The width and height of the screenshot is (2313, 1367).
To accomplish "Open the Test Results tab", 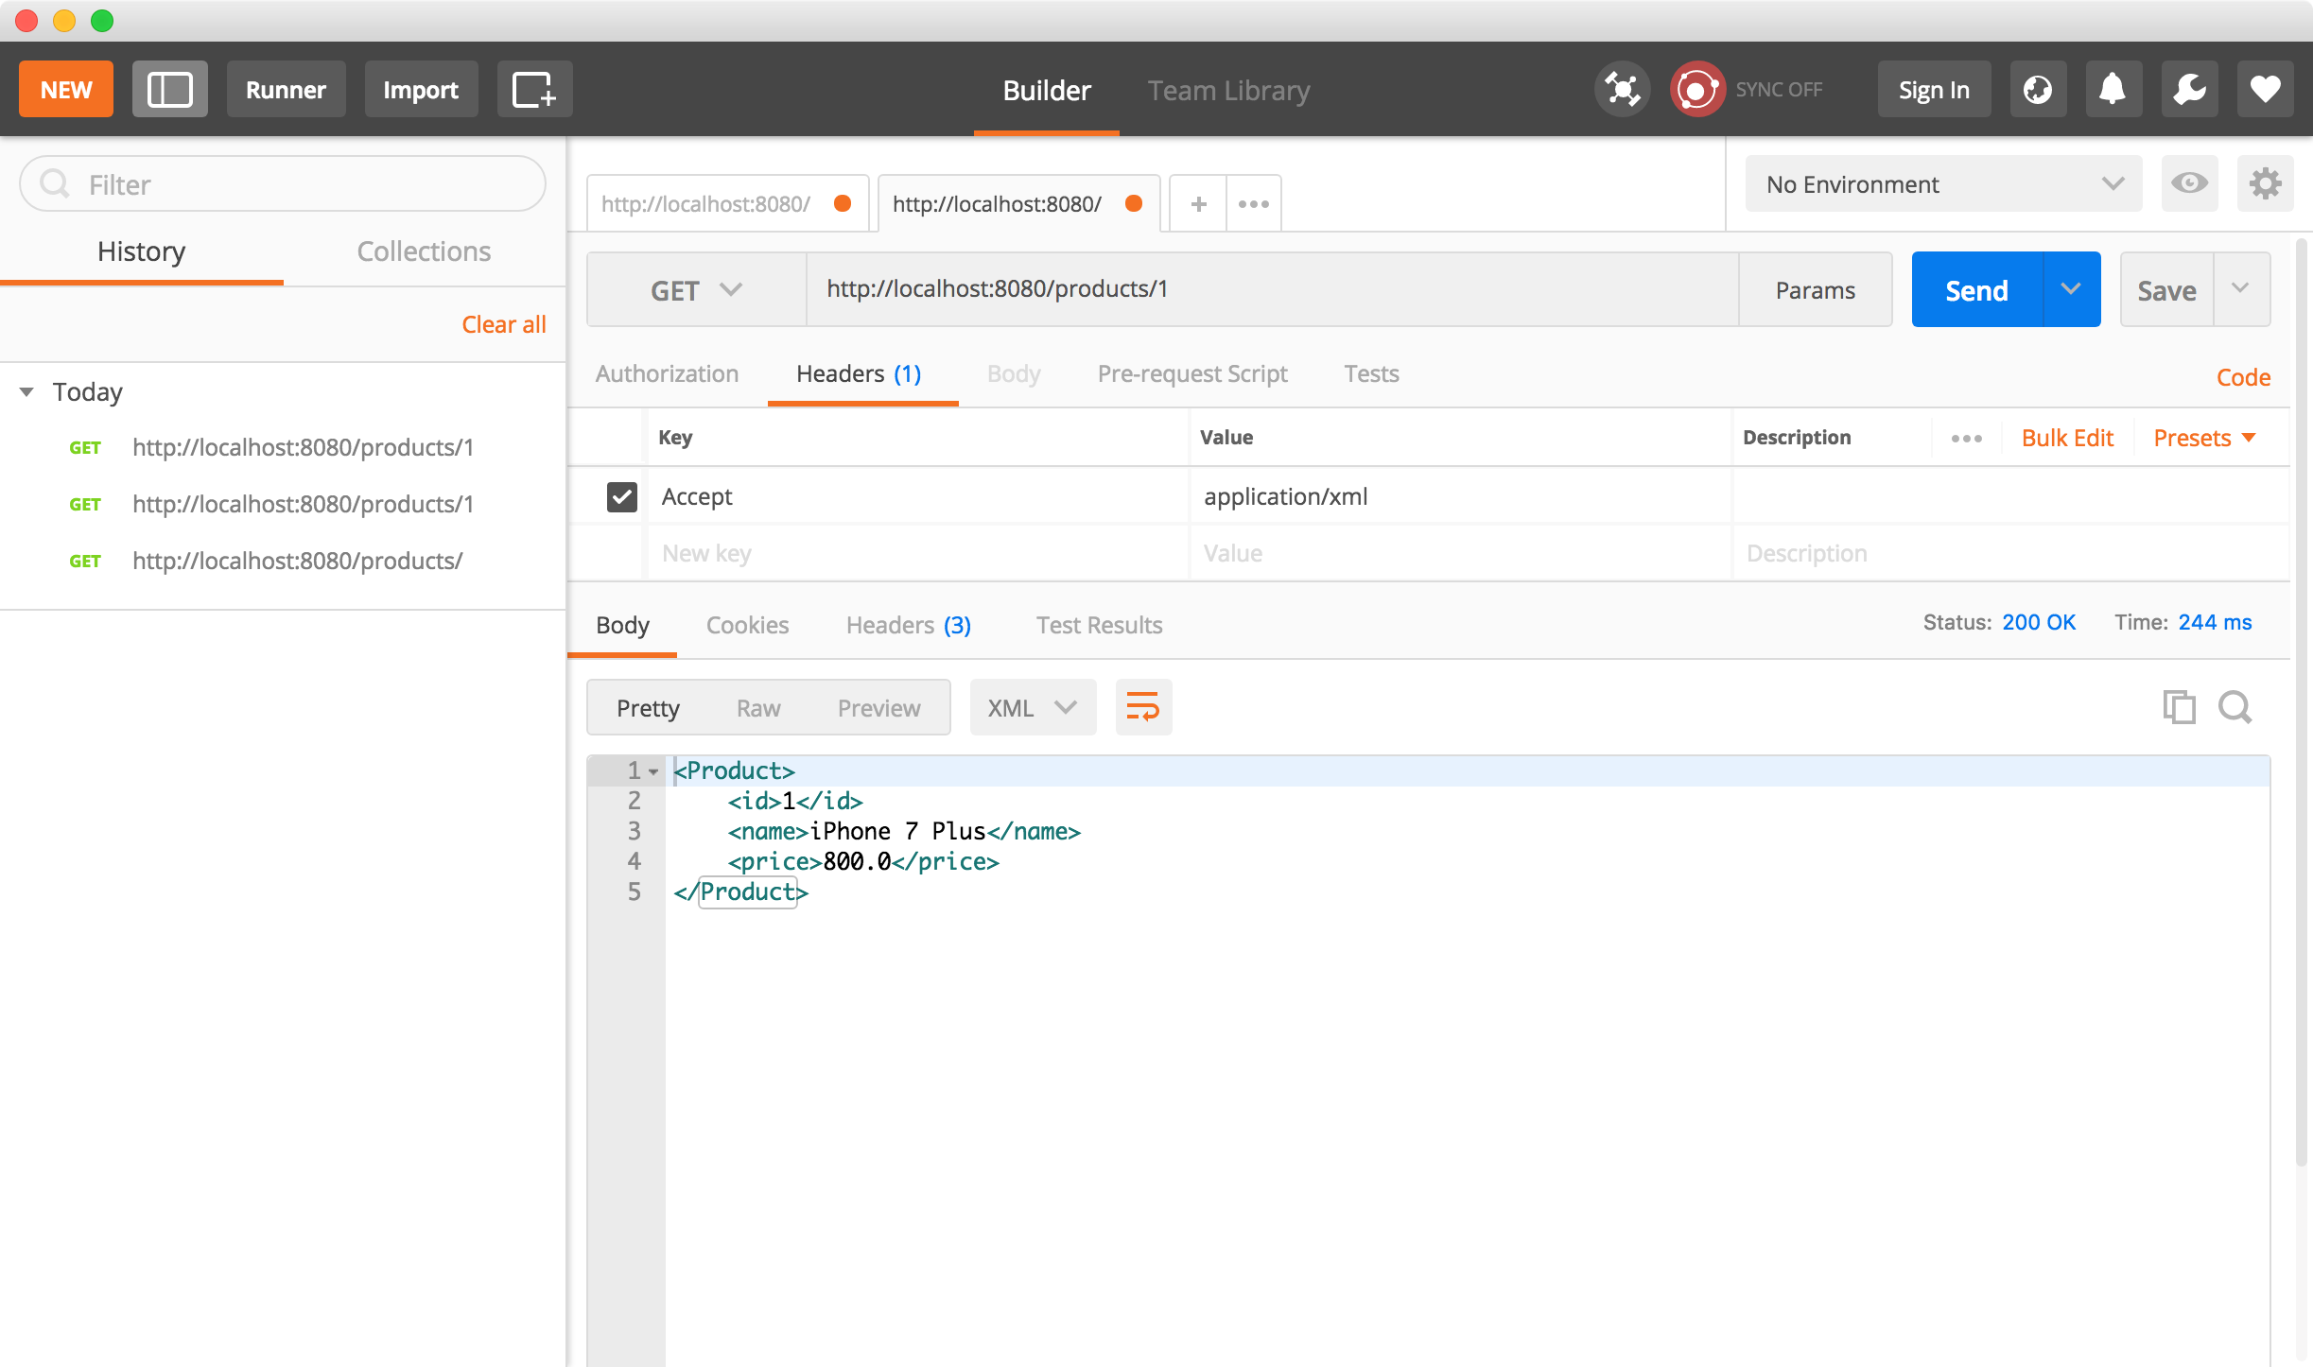I will coord(1099,625).
